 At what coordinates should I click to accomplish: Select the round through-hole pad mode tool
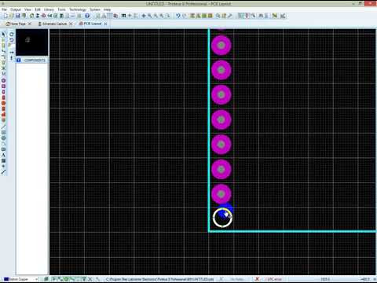[4, 80]
